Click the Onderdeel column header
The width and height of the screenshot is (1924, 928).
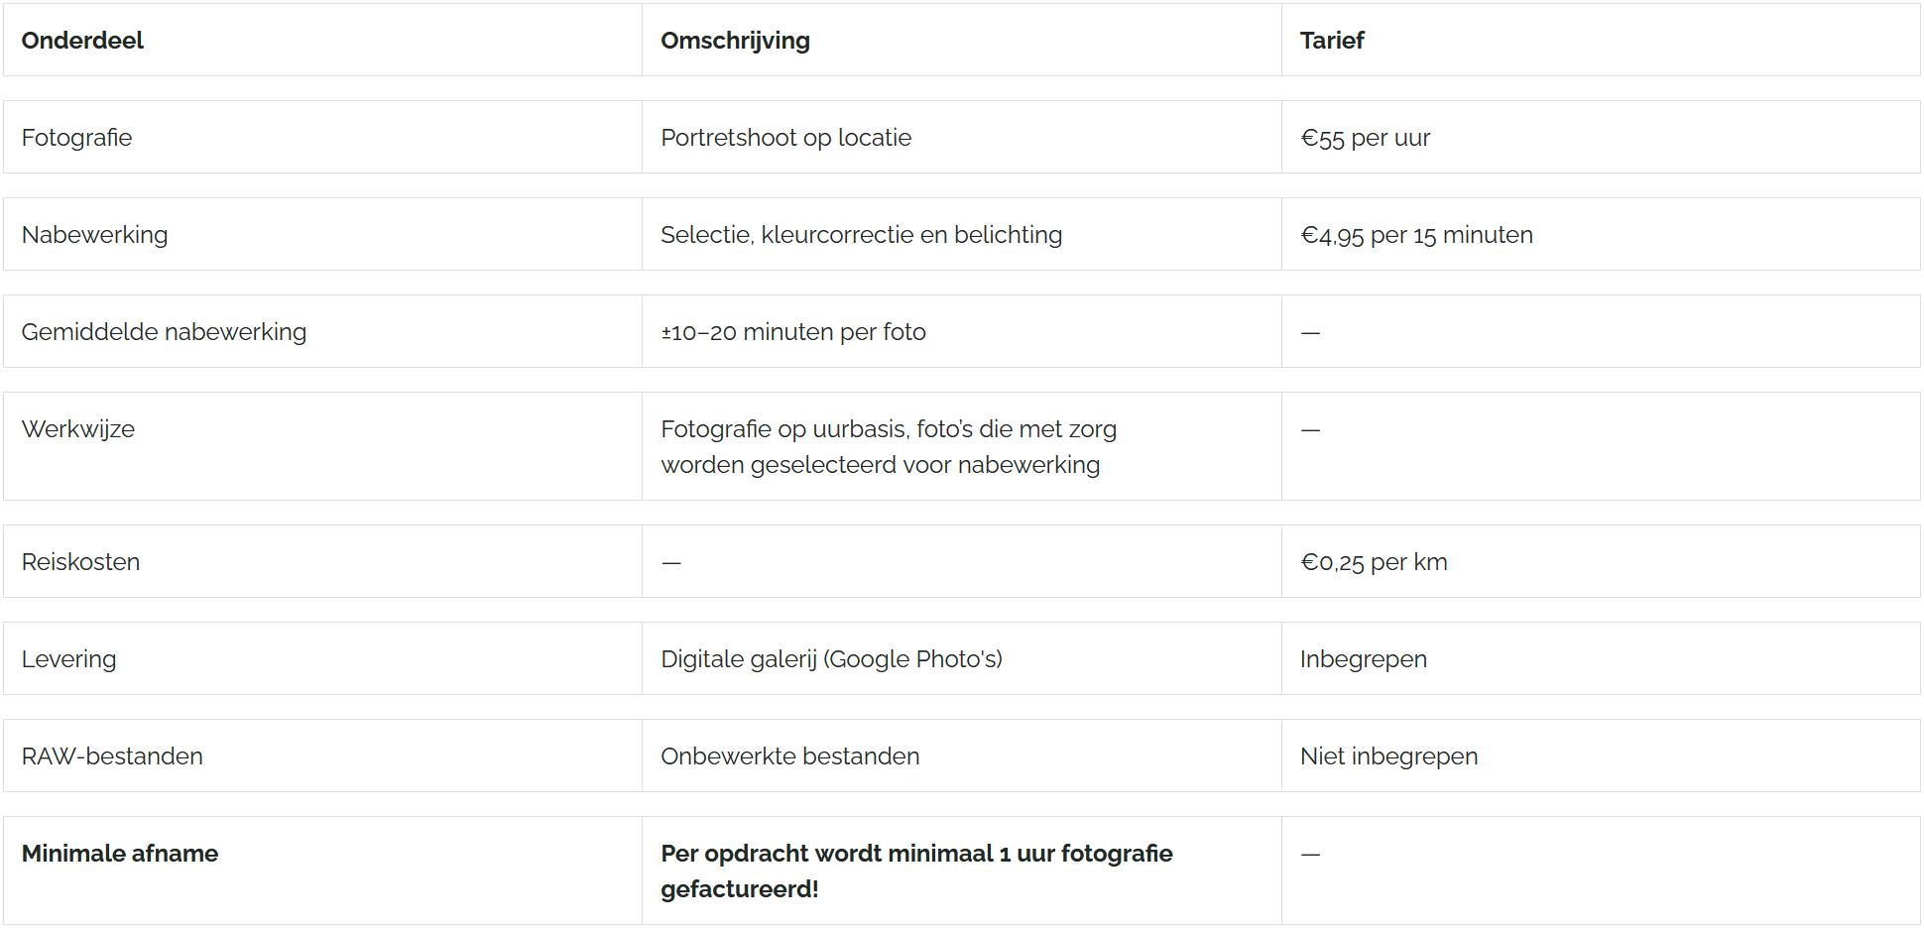tap(82, 41)
